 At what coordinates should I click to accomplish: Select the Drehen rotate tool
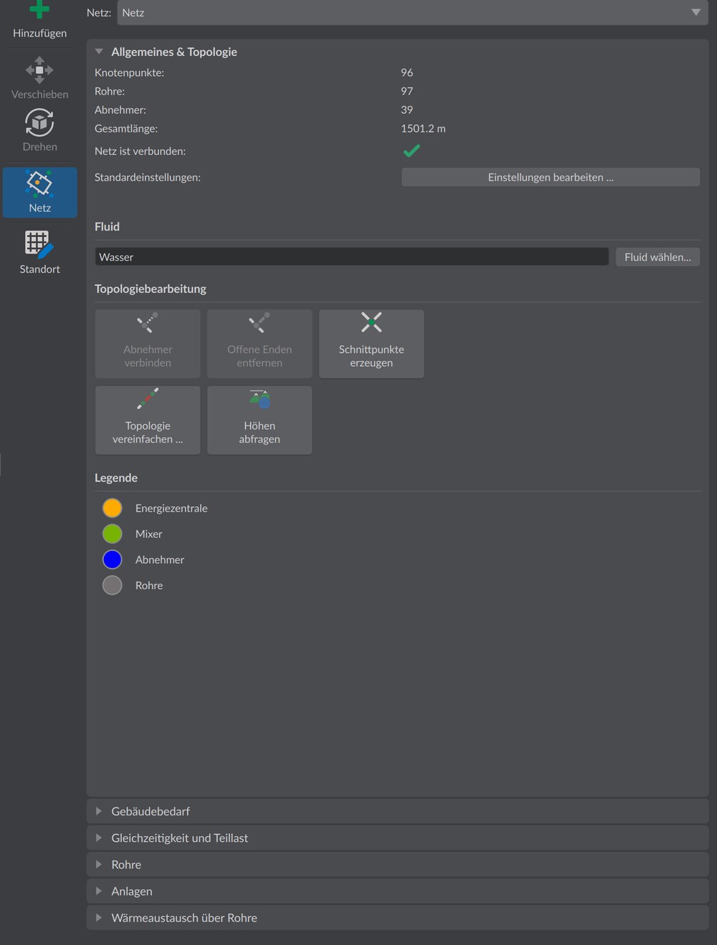click(x=39, y=130)
